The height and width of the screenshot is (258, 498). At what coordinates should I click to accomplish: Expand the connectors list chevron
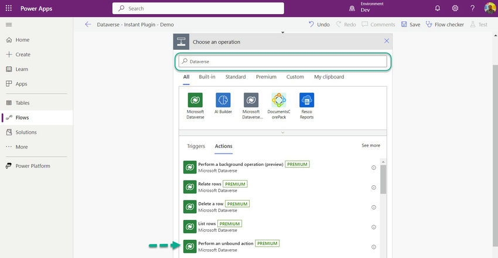click(x=283, y=133)
